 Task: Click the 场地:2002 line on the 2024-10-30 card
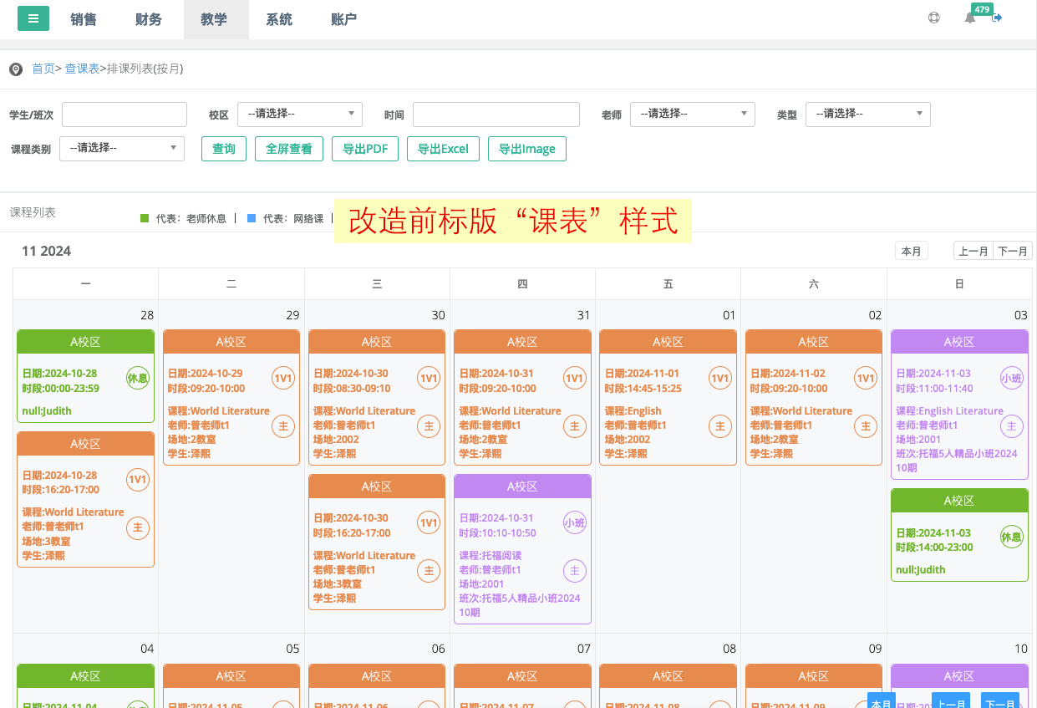(336, 439)
